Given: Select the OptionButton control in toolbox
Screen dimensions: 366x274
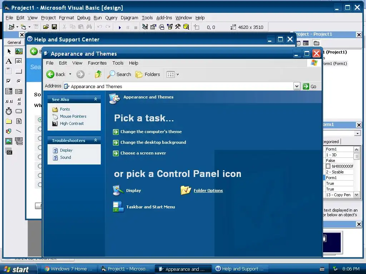Looking at the screenshot, I should click(19, 81).
